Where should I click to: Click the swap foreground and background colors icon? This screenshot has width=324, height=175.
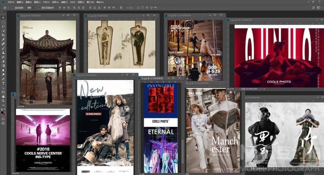click(5, 109)
